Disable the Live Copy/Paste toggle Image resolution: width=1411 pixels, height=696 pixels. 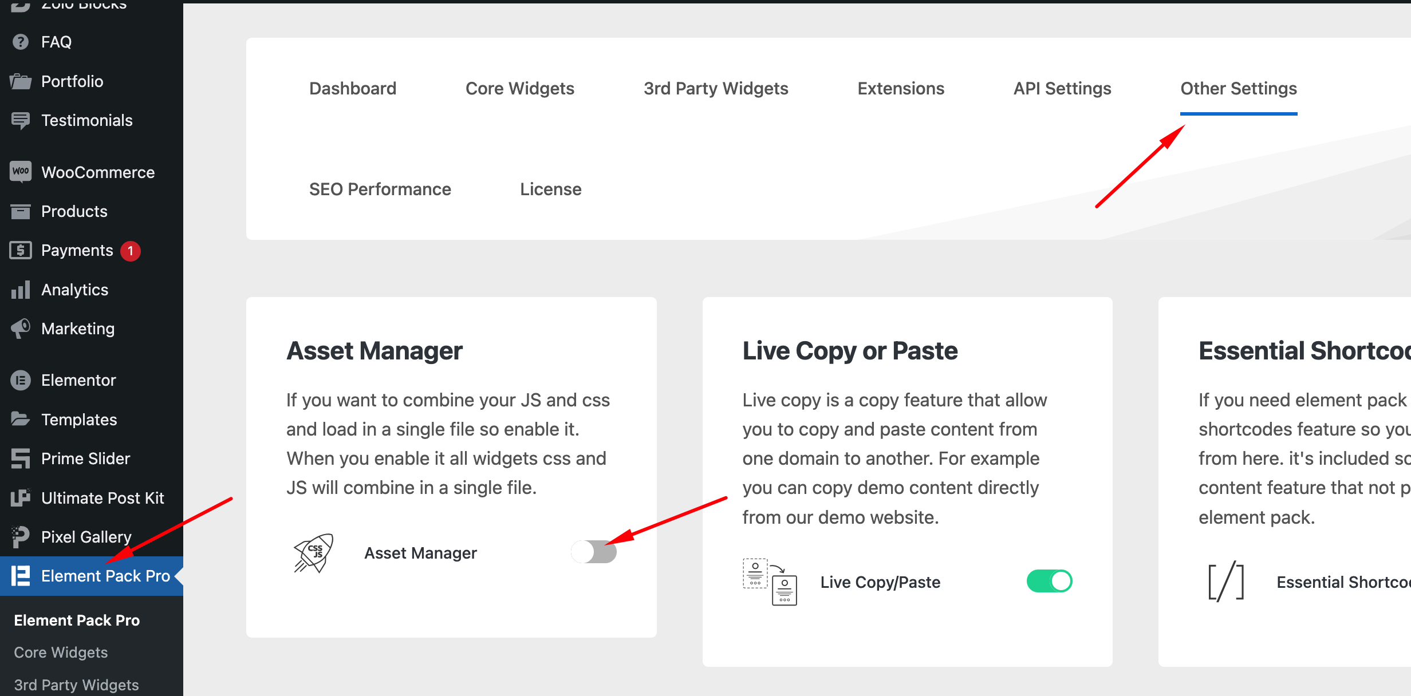tap(1050, 581)
